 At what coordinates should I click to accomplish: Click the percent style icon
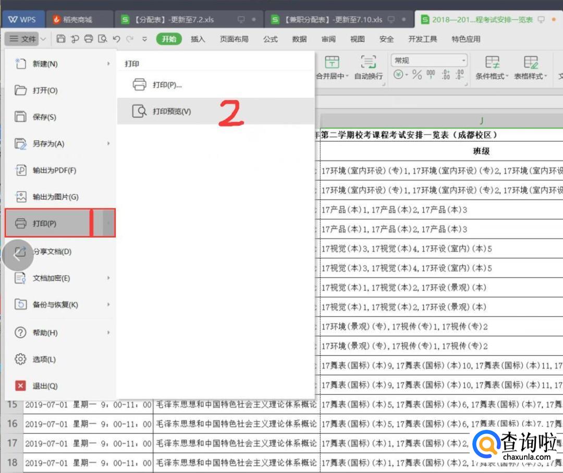pyautogui.click(x=417, y=75)
